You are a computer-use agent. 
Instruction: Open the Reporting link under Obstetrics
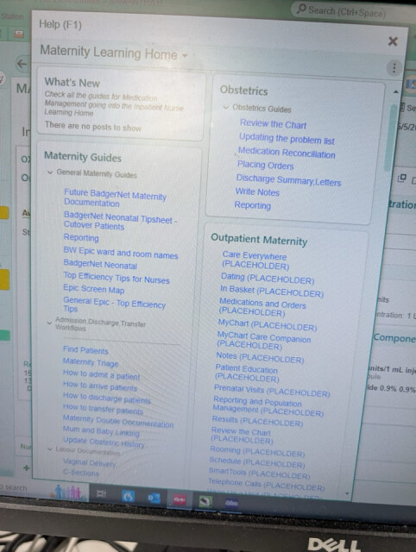(253, 205)
